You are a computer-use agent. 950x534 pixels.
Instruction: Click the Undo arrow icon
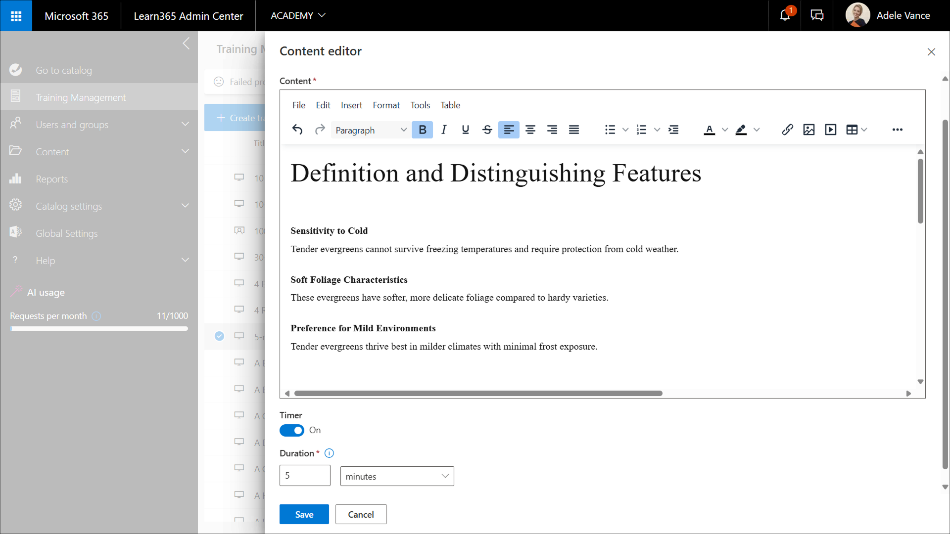[297, 130]
